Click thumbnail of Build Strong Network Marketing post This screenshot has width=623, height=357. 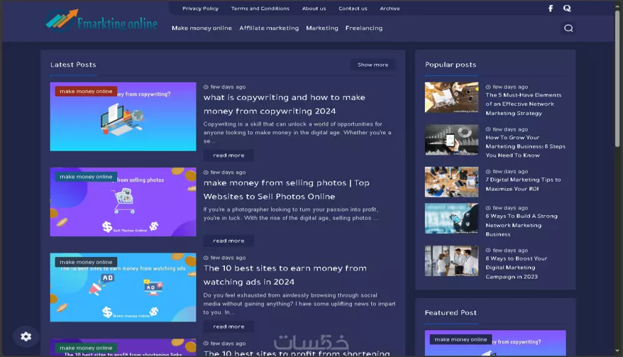451,218
